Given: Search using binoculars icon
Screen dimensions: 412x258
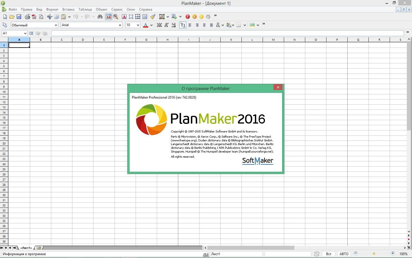Looking at the screenshot, I should (100, 17).
